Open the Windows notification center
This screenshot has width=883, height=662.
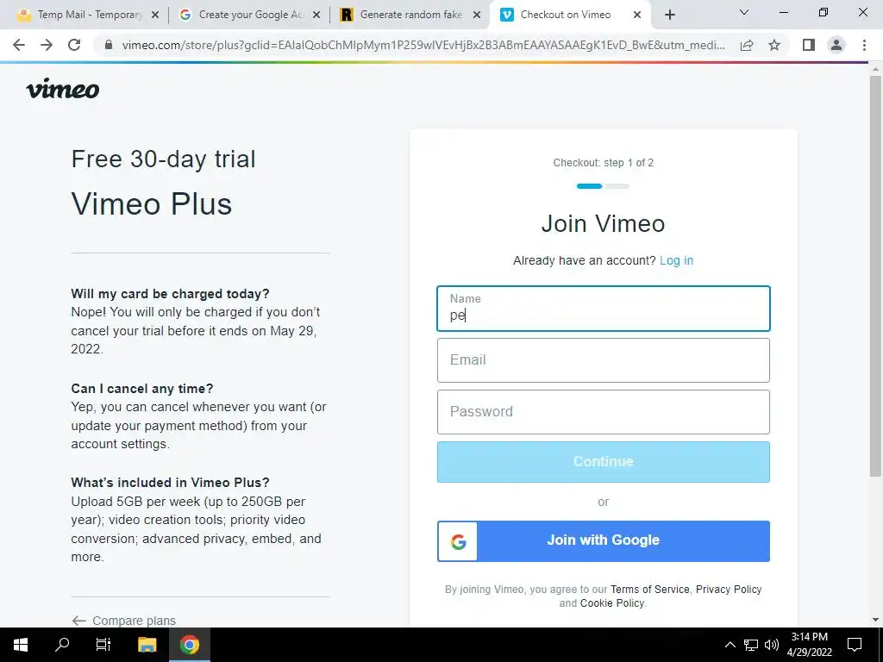855,645
